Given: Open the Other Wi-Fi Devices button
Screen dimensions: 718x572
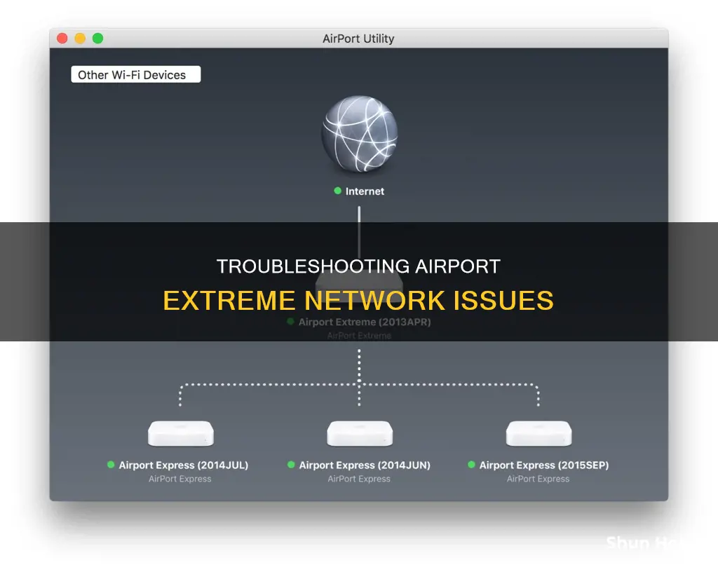Looking at the screenshot, I should coord(135,74).
